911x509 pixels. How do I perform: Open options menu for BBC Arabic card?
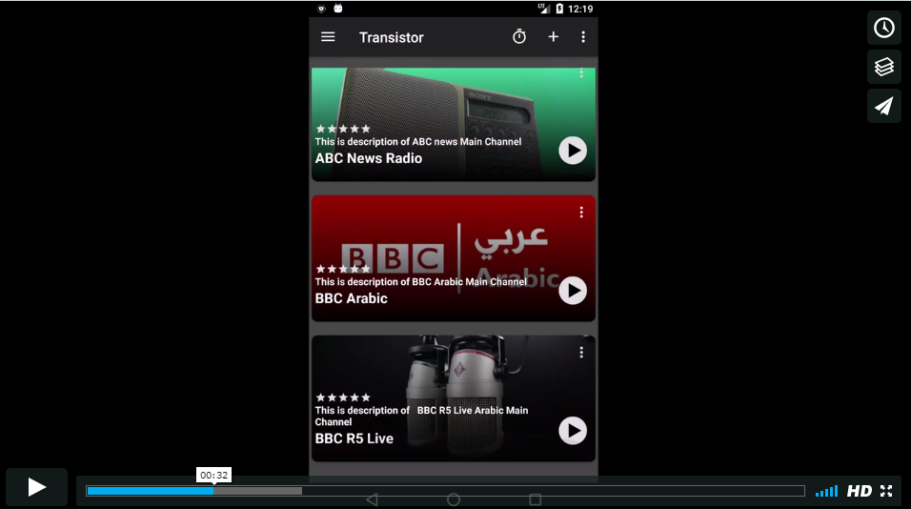581,213
